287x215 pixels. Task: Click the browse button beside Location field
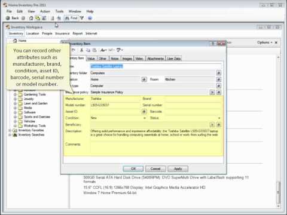144,79
